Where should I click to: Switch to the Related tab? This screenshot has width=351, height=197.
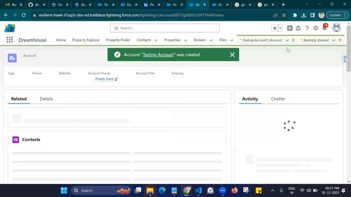pos(19,99)
